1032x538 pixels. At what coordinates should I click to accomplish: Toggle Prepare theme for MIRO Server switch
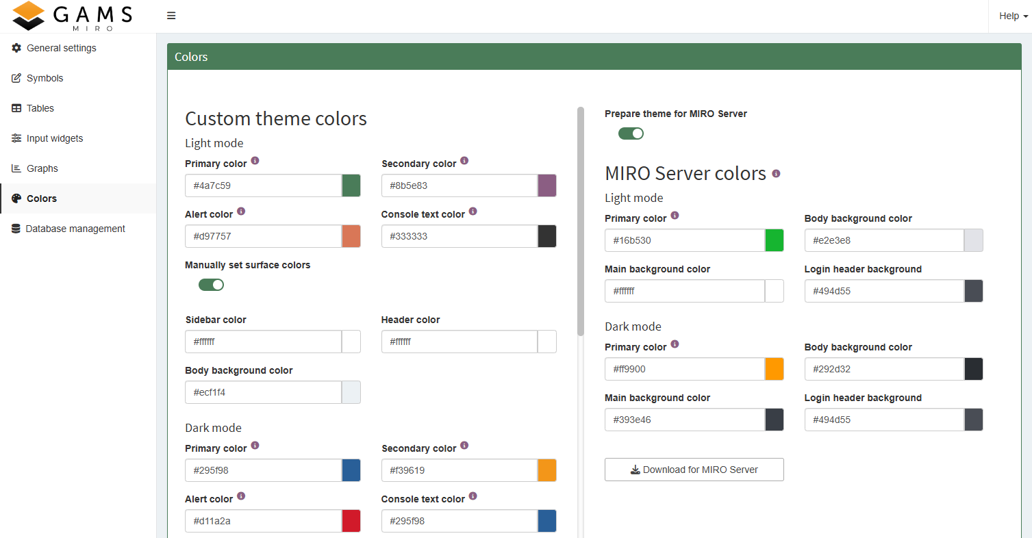click(x=631, y=133)
